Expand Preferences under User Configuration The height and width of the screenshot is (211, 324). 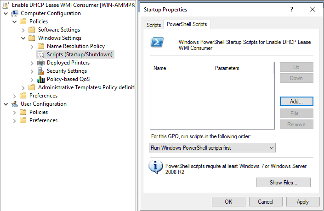[x=14, y=121]
